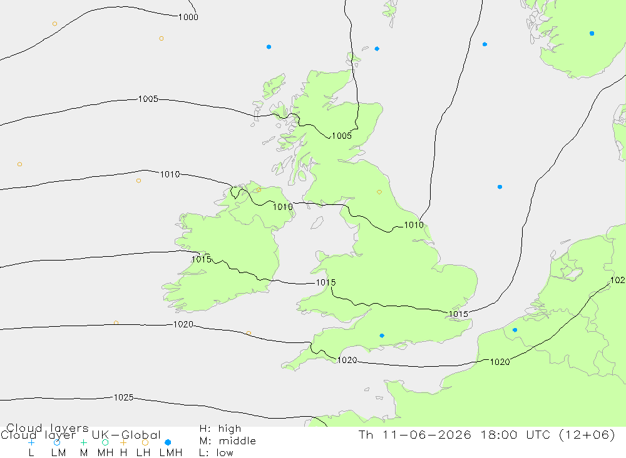Screen dimensions: 626x458
Task: Click the 1020 isobar label over the Atlantic
Action: click(183, 324)
